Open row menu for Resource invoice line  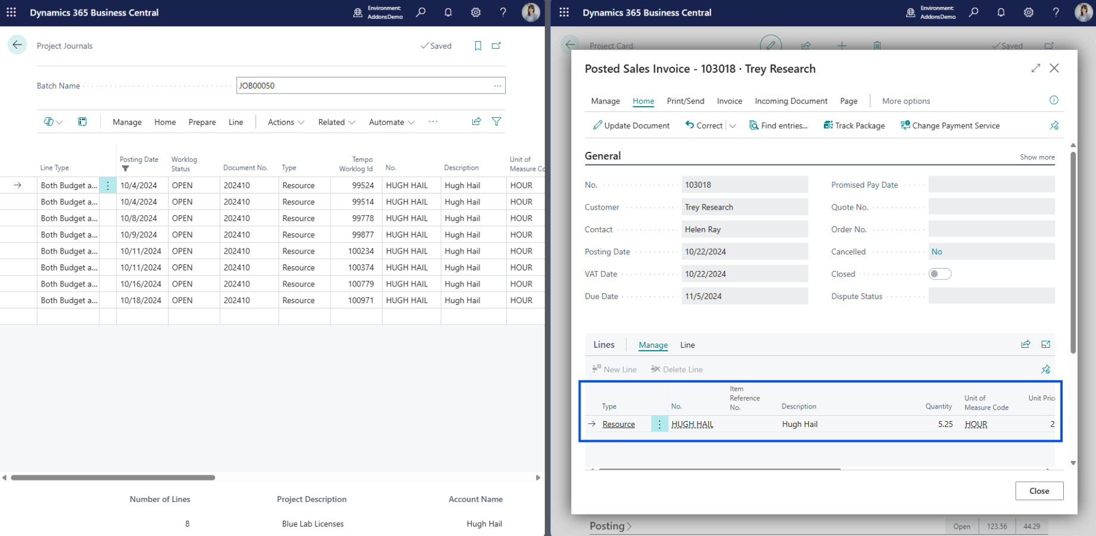(x=659, y=424)
